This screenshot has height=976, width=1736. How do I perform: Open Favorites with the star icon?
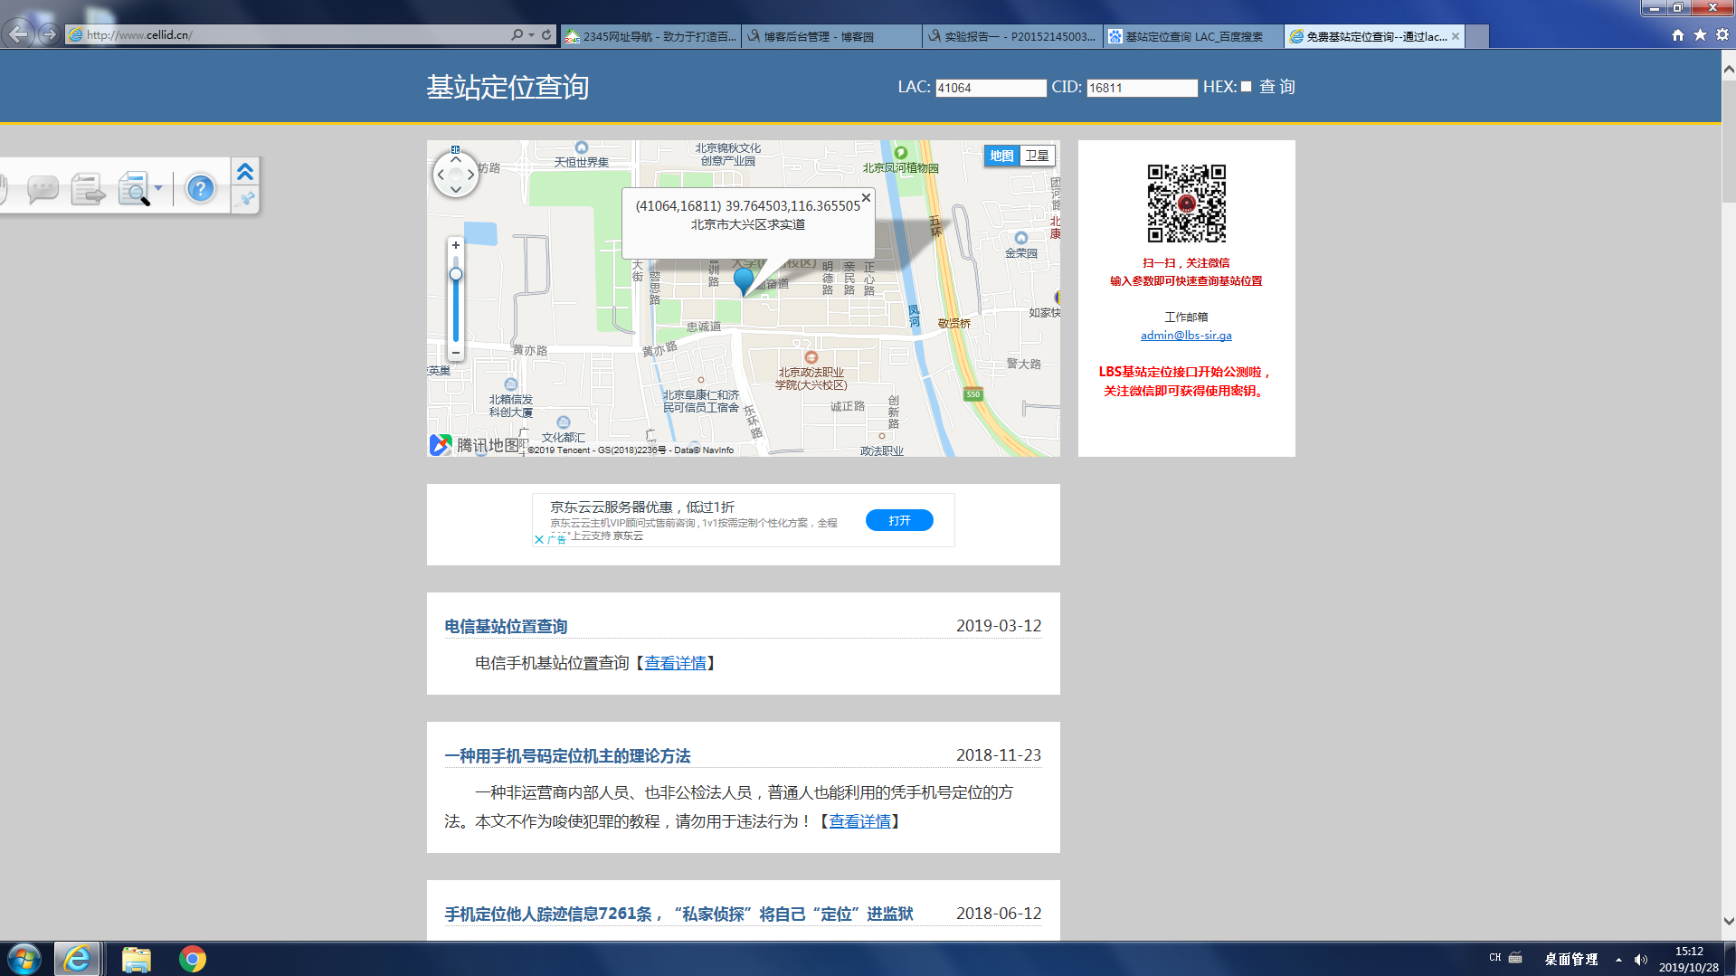click(1700, 34)
